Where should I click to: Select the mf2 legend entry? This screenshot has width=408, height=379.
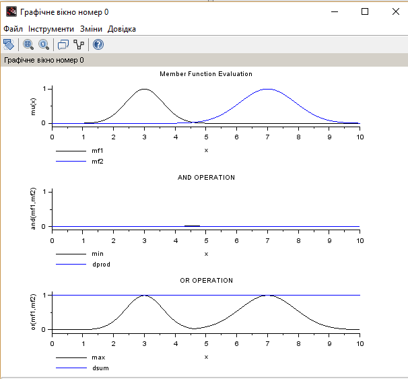coord(79,162)
